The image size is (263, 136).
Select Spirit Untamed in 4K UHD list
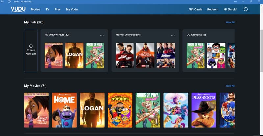(54, 56)
